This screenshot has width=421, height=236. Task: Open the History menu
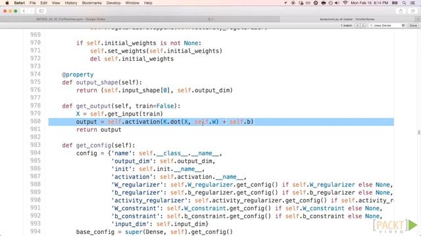click(71, 3)
